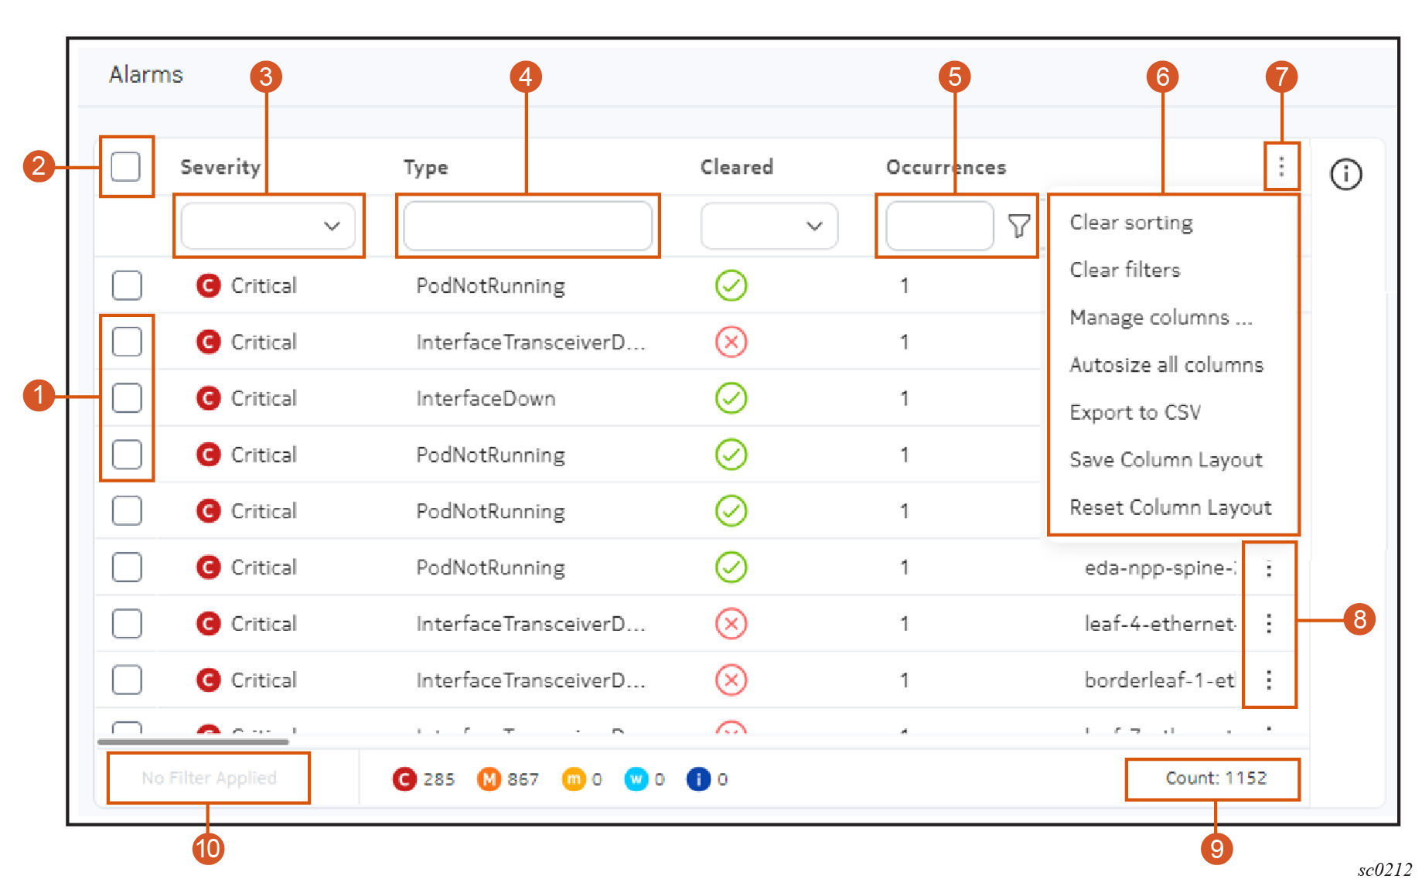
Task: Open row actions for borderleaf-1 row
Action: coord(1269,680)
